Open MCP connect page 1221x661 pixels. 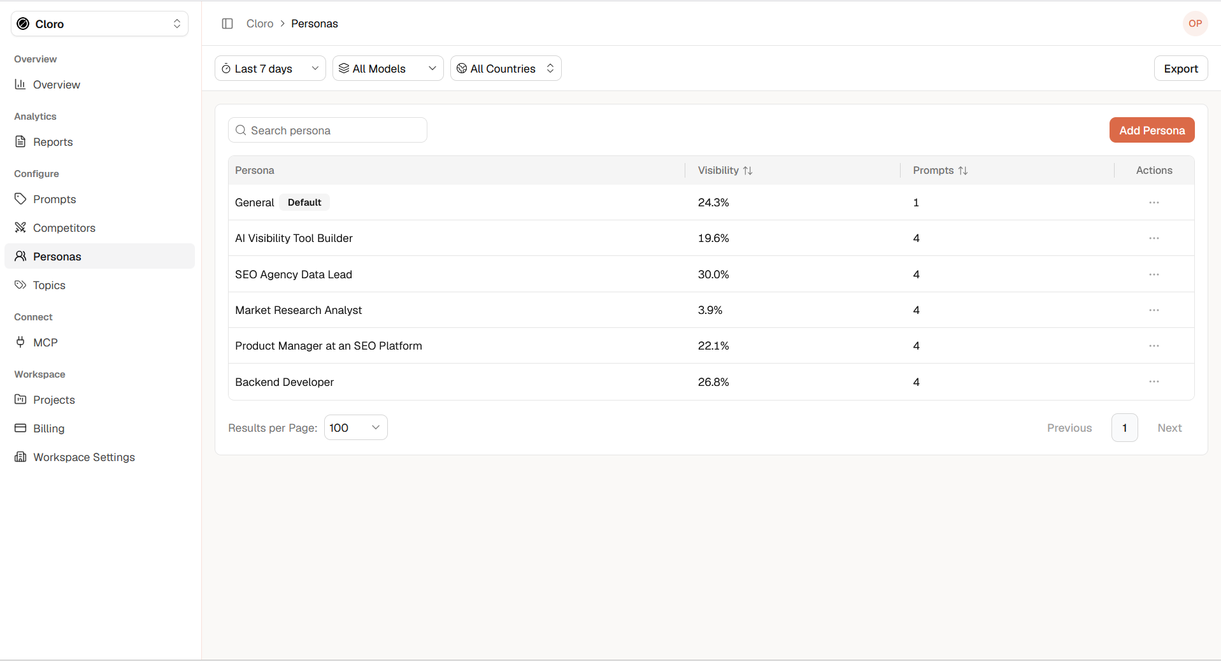(99, 343)
